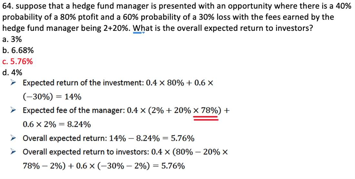Choose answer option "b. 6.68%"
This screenshot has width=355, height=179.
point(17,51)
